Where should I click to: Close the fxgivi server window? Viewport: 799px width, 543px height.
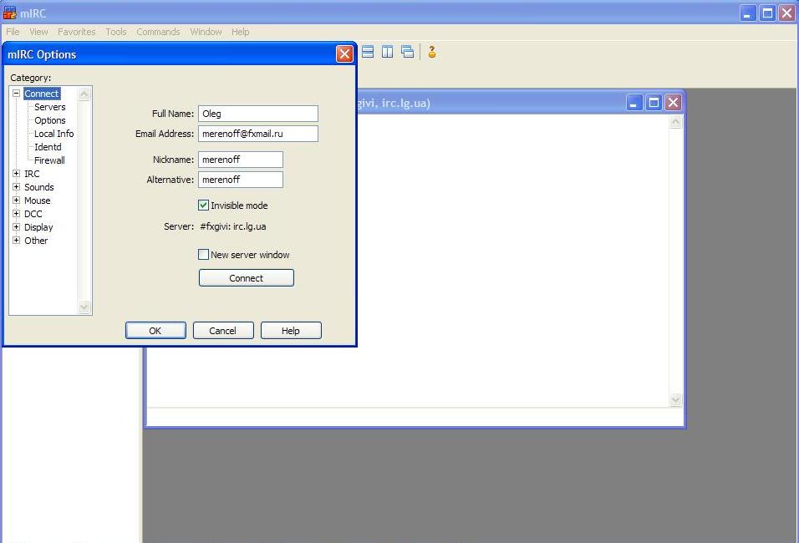coord(673,103)
